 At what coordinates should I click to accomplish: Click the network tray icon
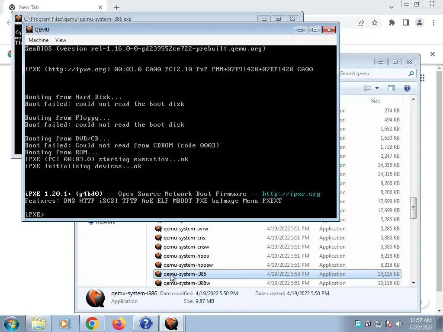tap(378, 324)
